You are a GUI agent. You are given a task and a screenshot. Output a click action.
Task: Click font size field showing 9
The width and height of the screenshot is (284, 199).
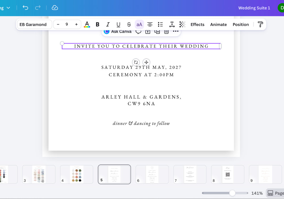tap(67, 24)
